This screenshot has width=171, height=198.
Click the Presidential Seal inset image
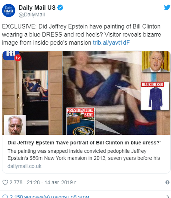[81, 121]
